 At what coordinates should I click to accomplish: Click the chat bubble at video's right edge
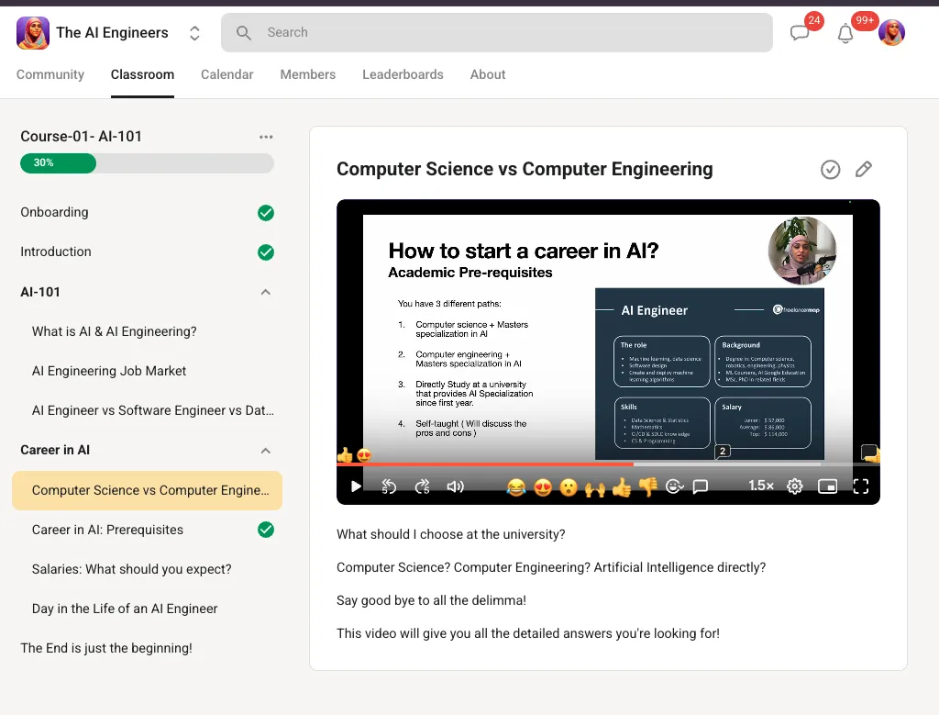[x=869, y=452]
